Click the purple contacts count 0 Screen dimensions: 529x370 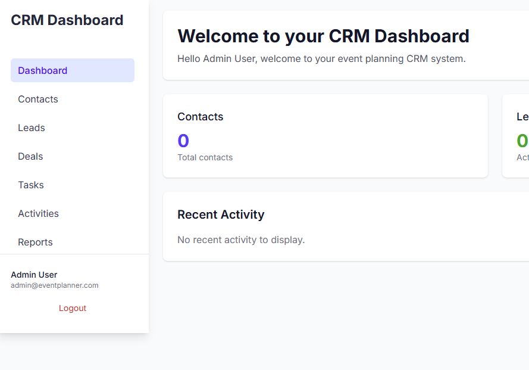(x=183, y=141)
